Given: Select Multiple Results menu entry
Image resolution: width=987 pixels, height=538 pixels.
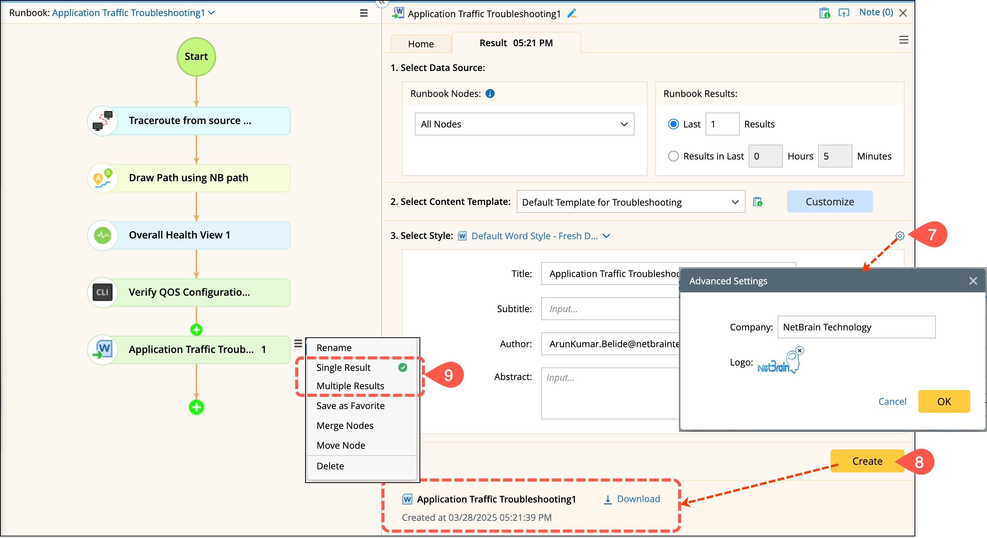Looking at the screenshot, I should (x=350, y=386).
